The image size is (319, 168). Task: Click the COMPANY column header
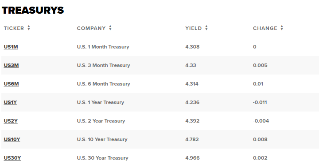(91, 28)
